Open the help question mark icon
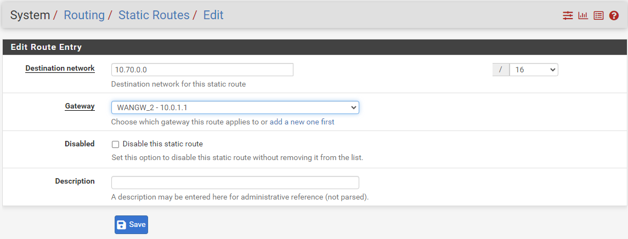 (614, 15)
